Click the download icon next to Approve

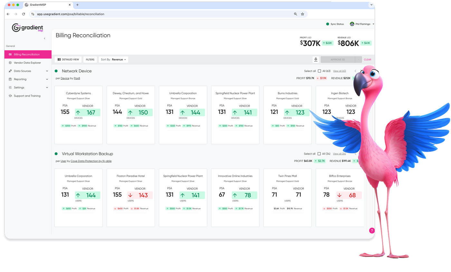(316, 60)
